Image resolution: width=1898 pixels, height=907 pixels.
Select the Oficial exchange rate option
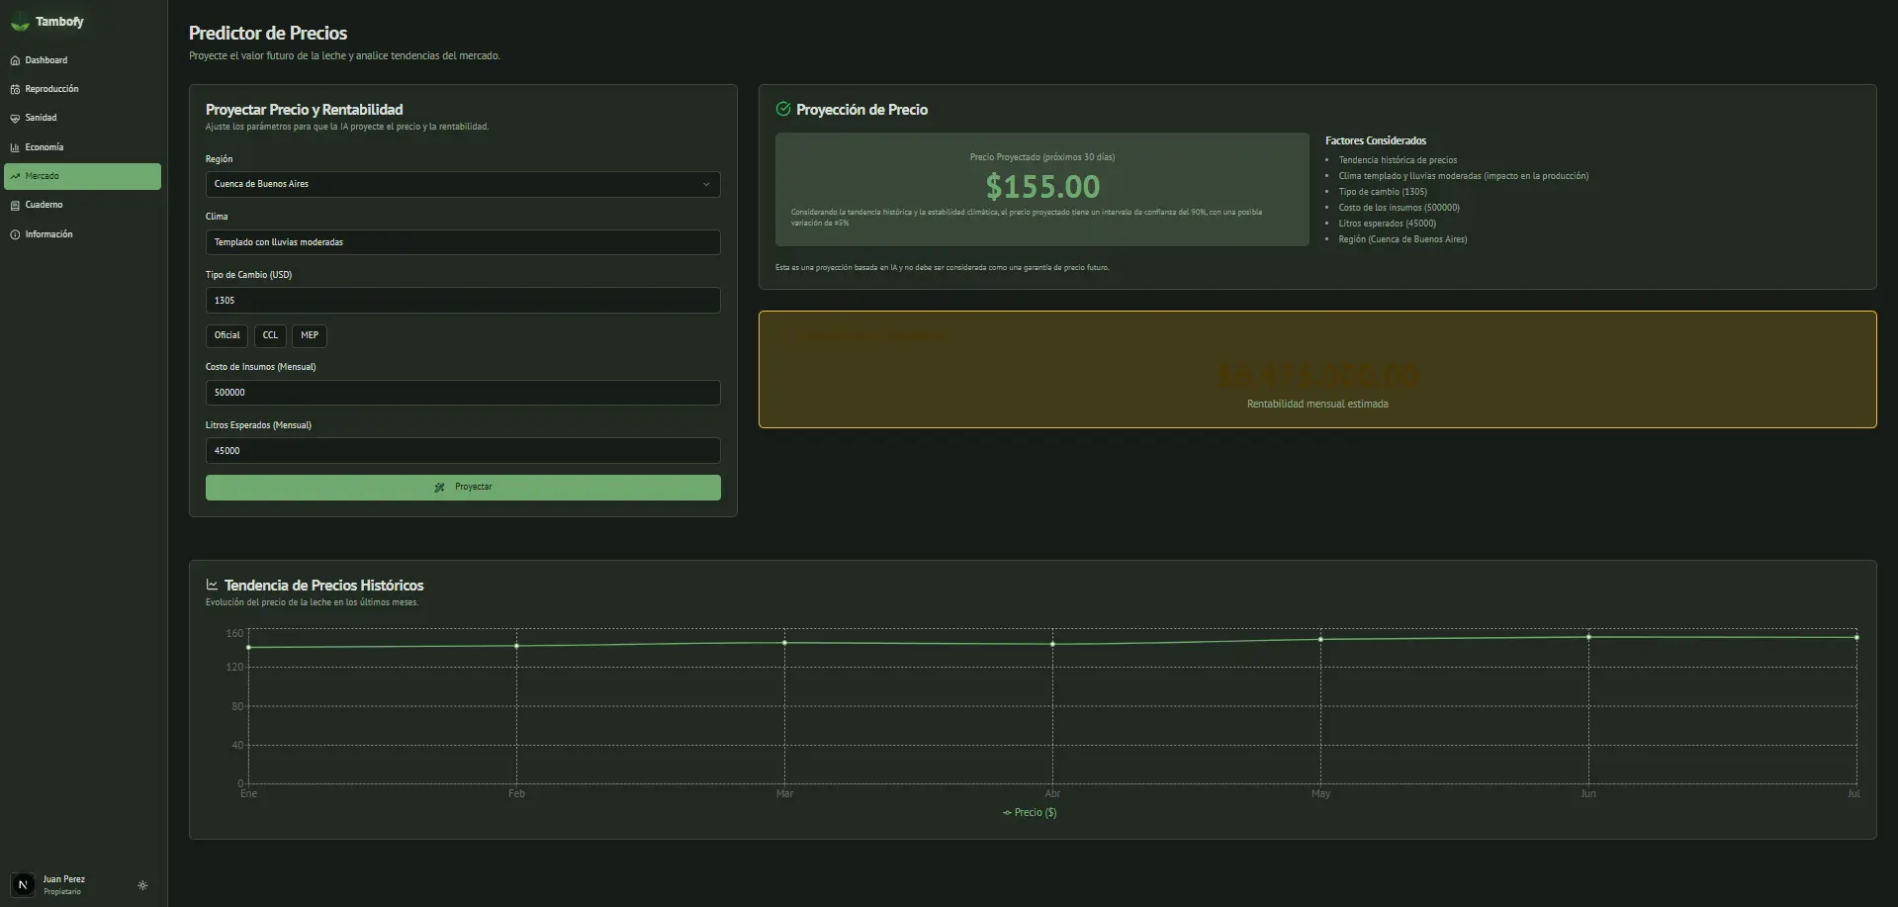coord(226,335)
